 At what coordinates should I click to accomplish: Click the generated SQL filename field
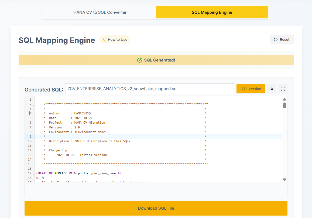(149, 89)
